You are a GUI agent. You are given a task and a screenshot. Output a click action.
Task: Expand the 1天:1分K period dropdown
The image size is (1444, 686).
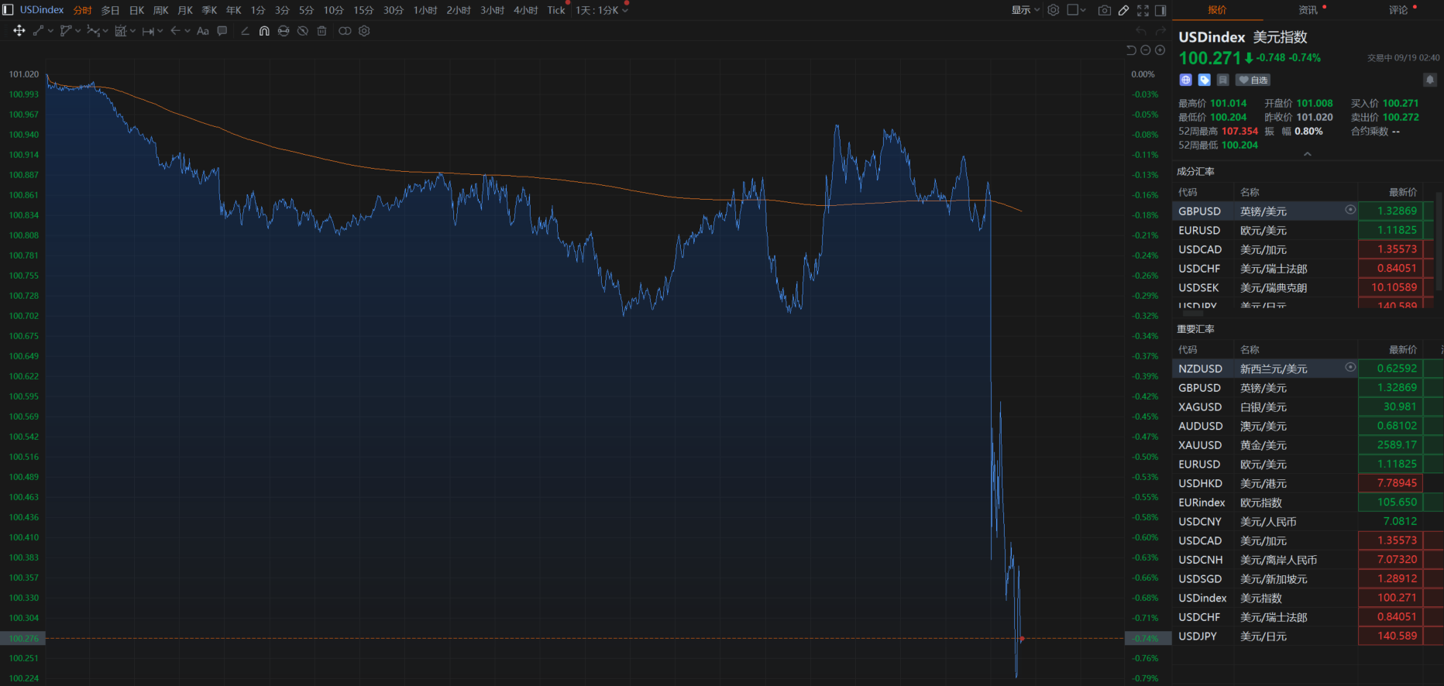point(602,10)
